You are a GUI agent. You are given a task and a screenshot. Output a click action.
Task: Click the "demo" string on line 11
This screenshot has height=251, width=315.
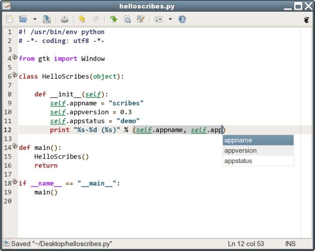click(x=128, y=121)
